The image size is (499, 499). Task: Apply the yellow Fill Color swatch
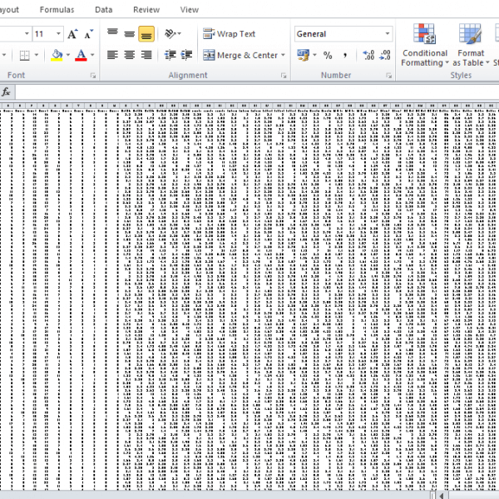click(x=57, y=56)
